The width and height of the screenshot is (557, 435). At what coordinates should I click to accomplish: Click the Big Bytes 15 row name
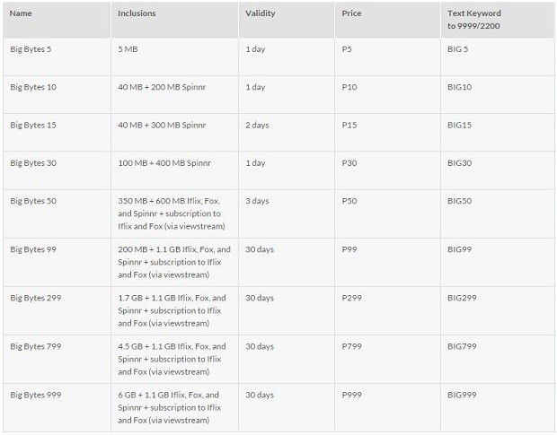click(x=32, y=125)
